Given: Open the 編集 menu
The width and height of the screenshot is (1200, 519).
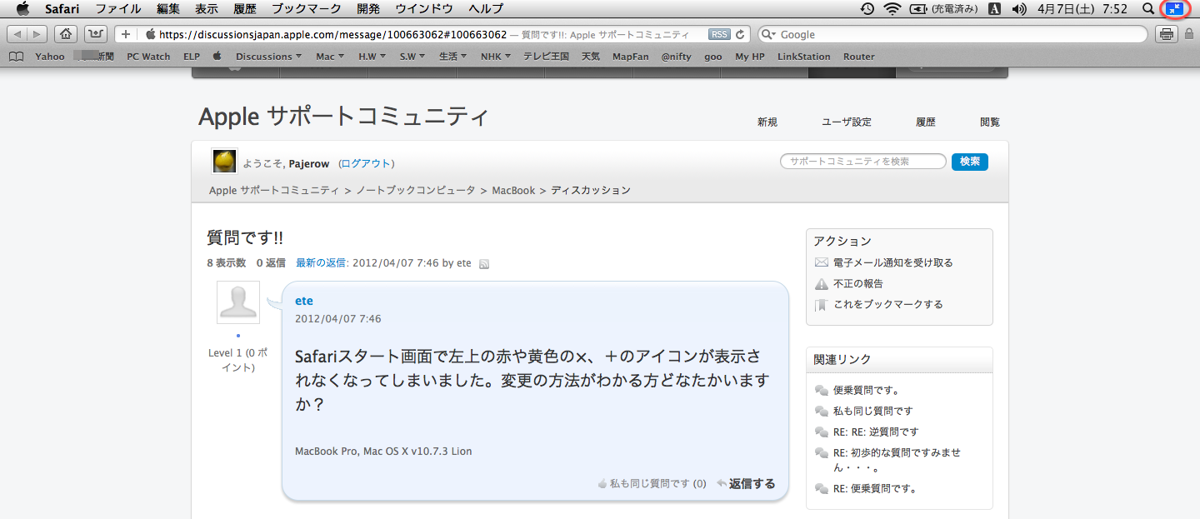Looking at the screenshot, I should tap(168, 9).
